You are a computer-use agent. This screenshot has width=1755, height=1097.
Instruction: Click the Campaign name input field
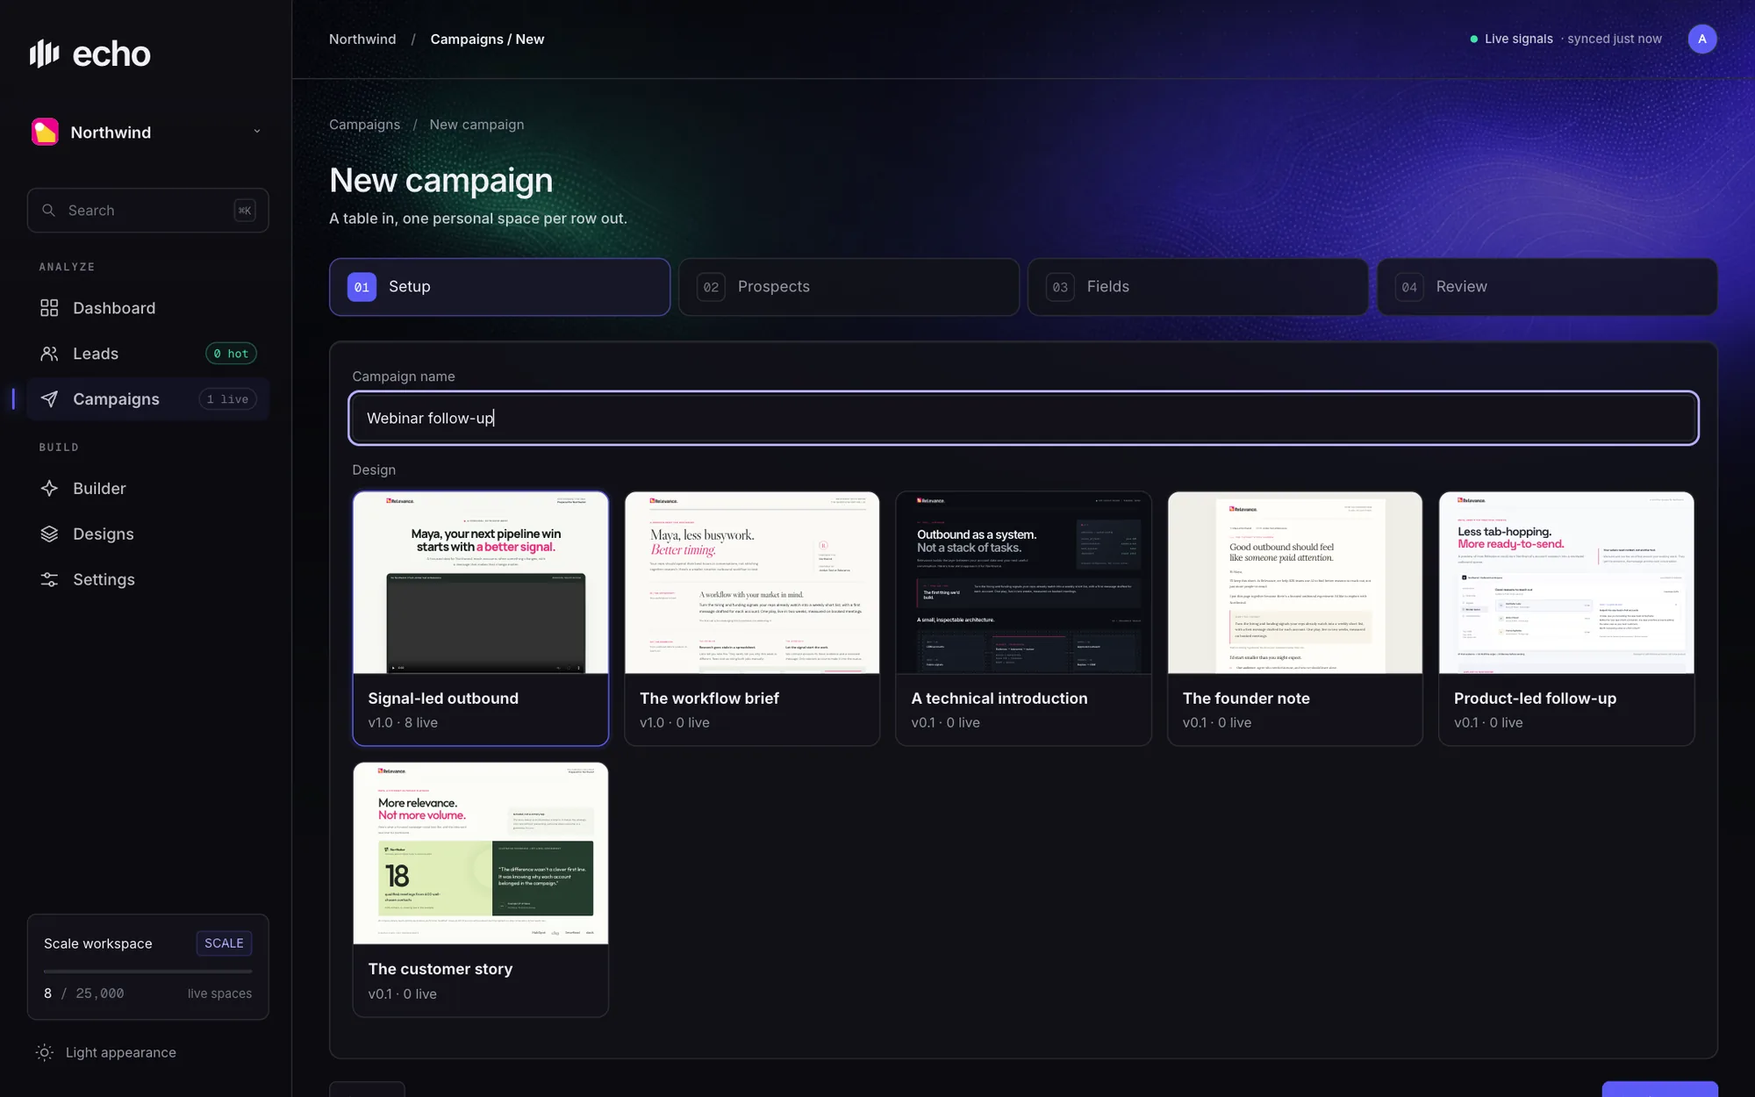click(x=1023, y=418)
